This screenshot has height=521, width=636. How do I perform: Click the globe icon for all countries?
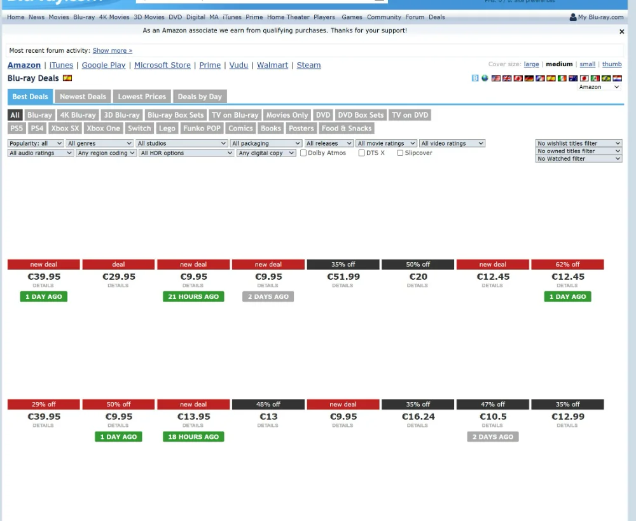485,78
